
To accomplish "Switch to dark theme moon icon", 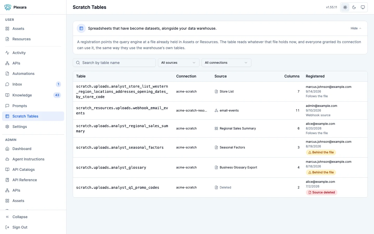I will 354,7.
